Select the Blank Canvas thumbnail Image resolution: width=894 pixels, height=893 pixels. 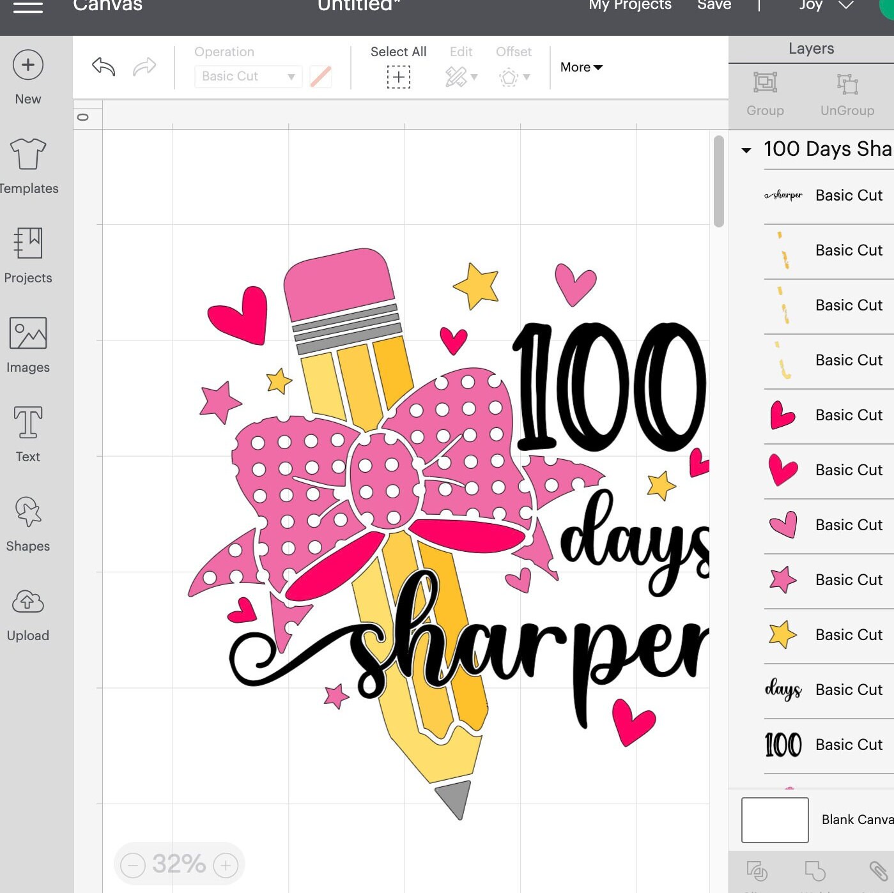coord(774,820)
